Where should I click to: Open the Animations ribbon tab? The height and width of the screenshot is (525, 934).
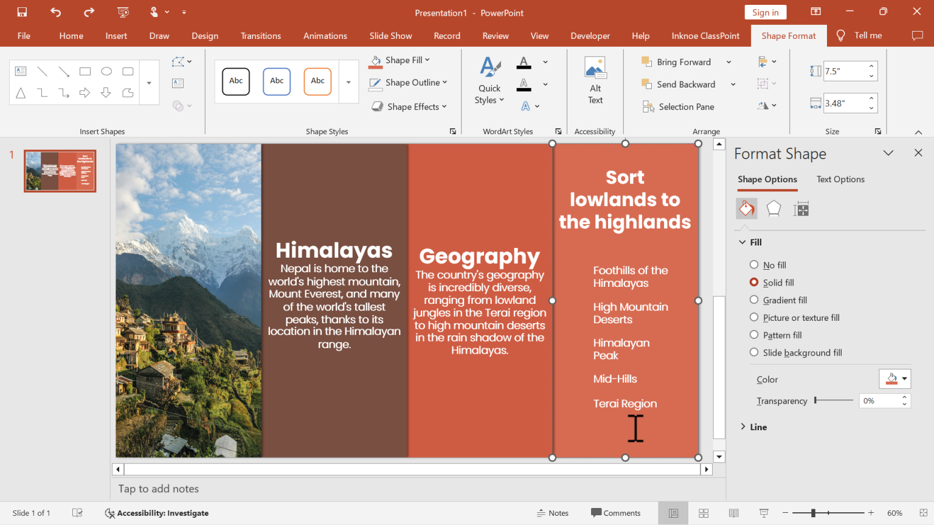pyautogui.click(x=325, y=35)
